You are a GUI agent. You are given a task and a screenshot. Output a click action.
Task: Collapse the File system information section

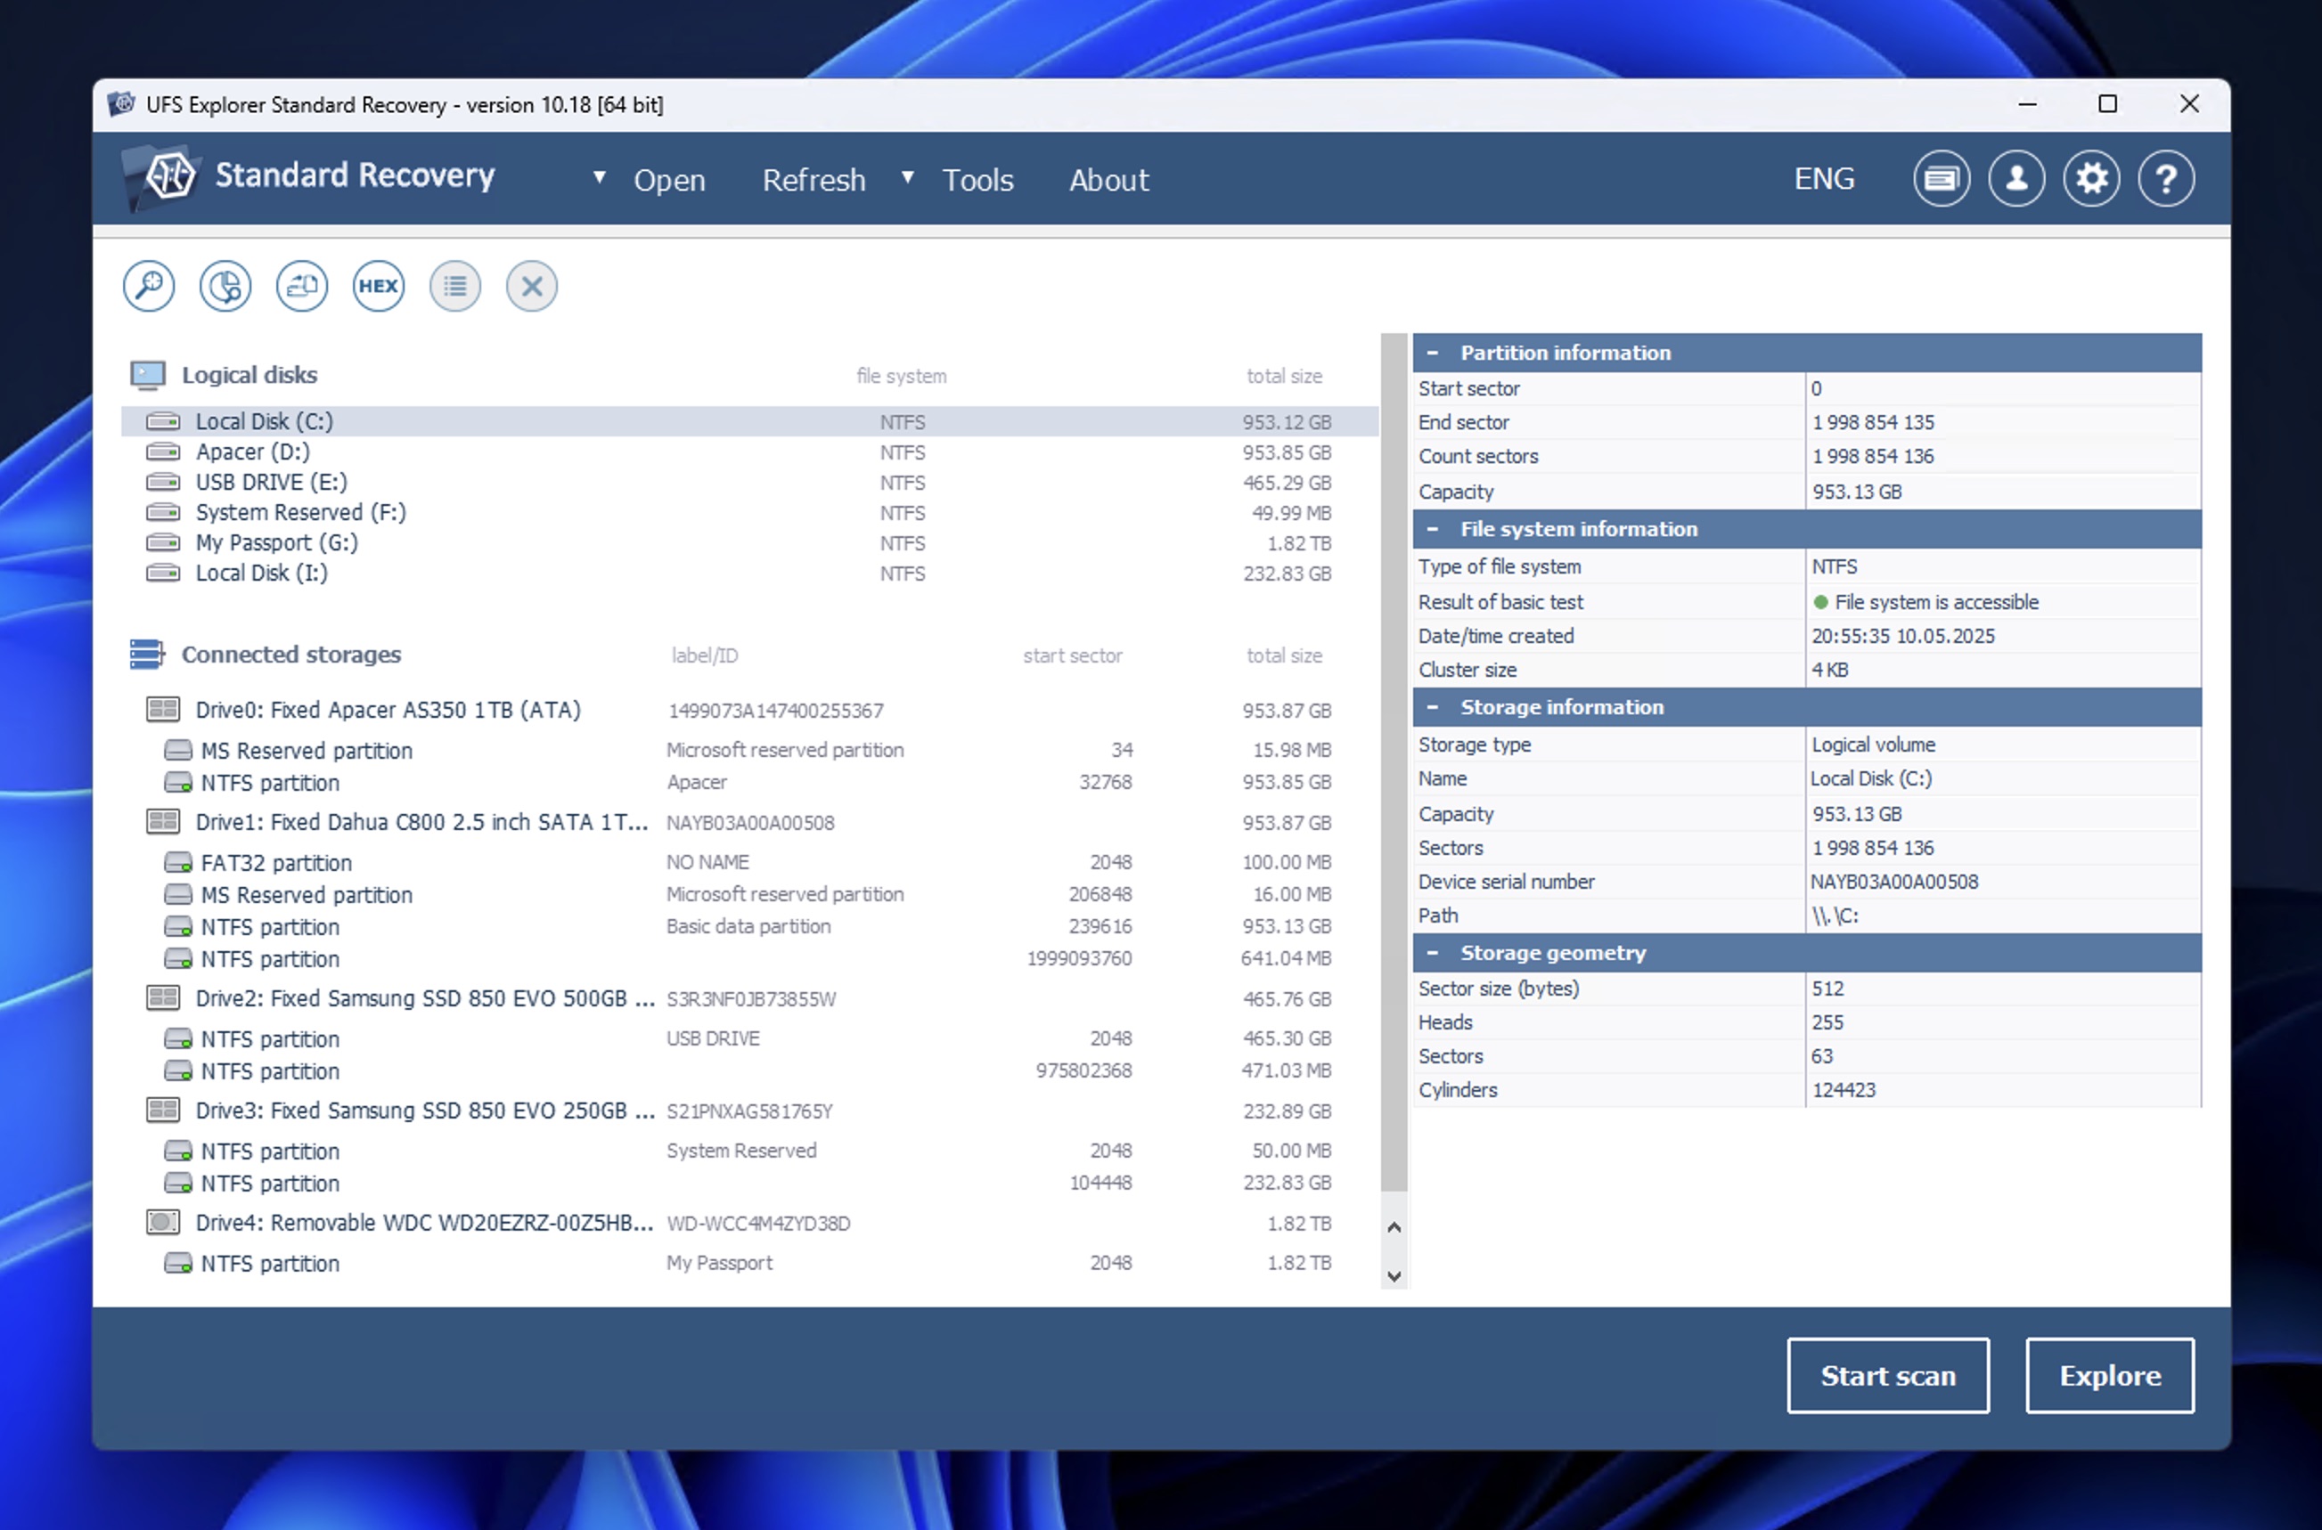tap(1433, 529)
